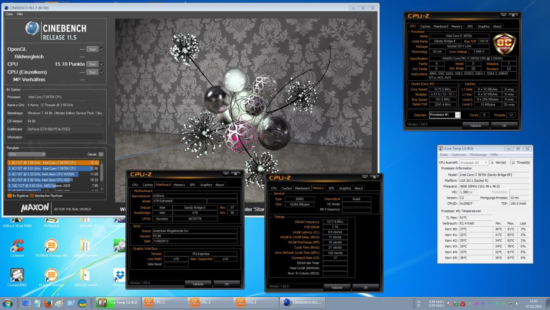Click the orange Ihr Ergebnis legend swatch
The width and height of the screenshot is (550, 310).
pyautogui.click(x=9, y=196)
